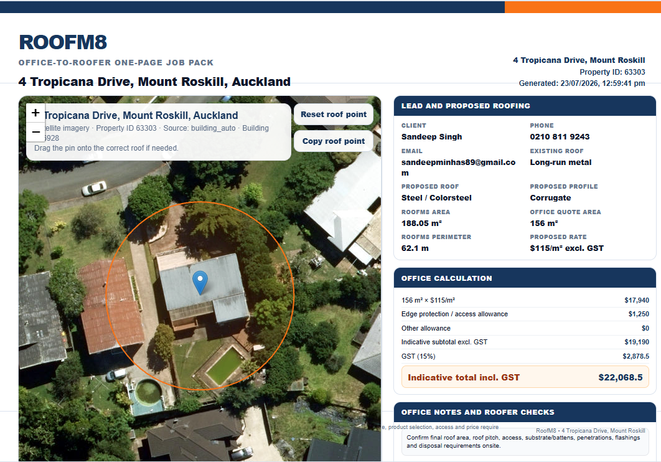The width and height of the screenshot is (661, 462).
Task: Click the 'Indicative total incl. GST' label
Action: coord(463,377)
